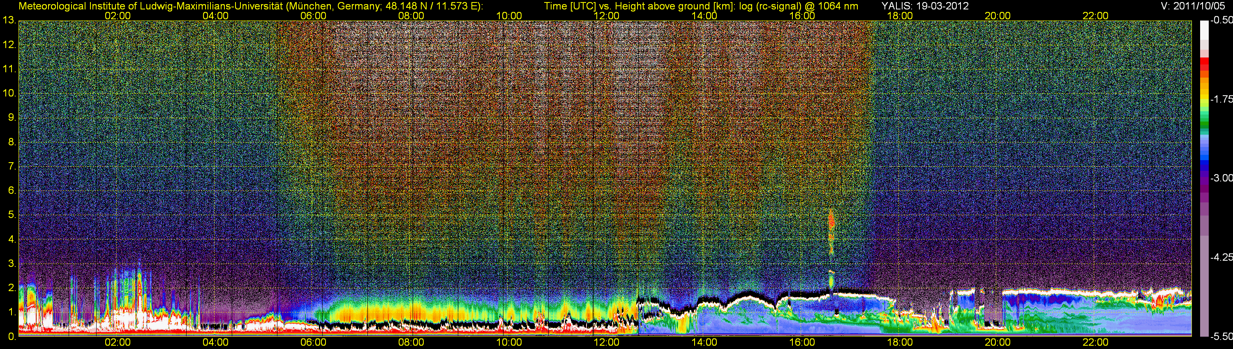
Task: Click the 14:00 label on the bottom time axis
Action: pyautogui.click(x=704, y=342)
